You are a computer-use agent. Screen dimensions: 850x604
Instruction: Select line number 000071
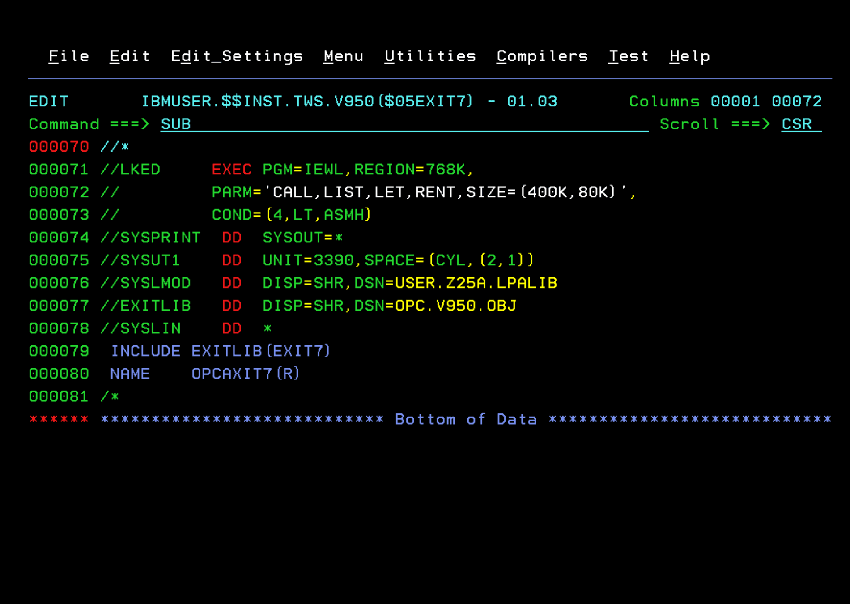coord(59,169)
